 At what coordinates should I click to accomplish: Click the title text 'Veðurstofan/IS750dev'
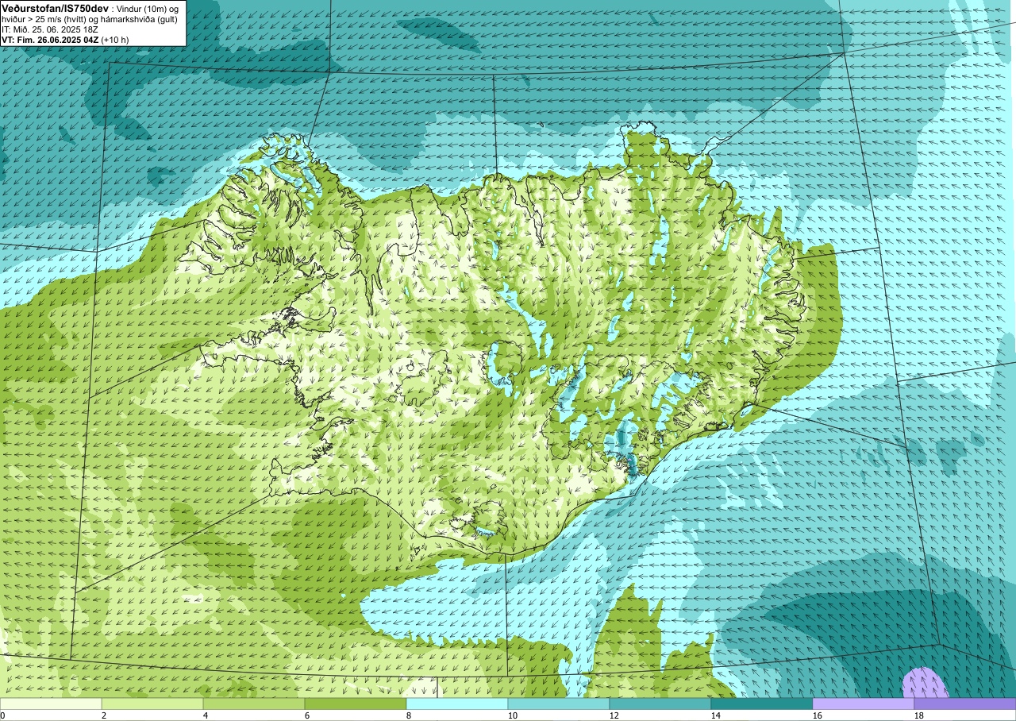pos(55,7)
